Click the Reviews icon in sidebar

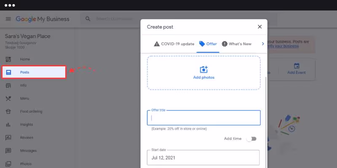pyautogui.click(x=8, y=138)
